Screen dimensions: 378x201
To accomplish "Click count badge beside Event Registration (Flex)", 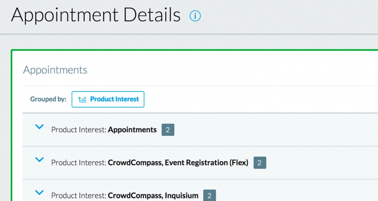I will point(260,163).
